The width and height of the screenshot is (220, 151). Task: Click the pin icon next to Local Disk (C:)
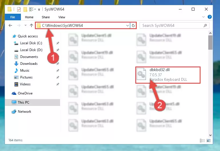[x=58, y=43]
